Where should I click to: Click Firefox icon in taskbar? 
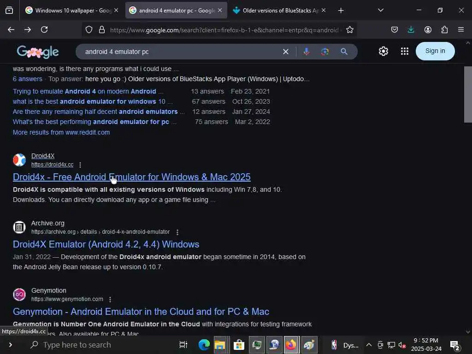(291, 345)
